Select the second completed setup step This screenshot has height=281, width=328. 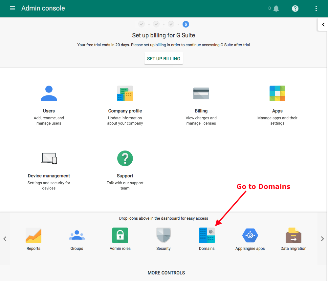coord(156,25)
